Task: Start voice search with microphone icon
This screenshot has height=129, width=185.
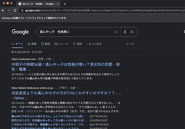Action: click(125, 32)
